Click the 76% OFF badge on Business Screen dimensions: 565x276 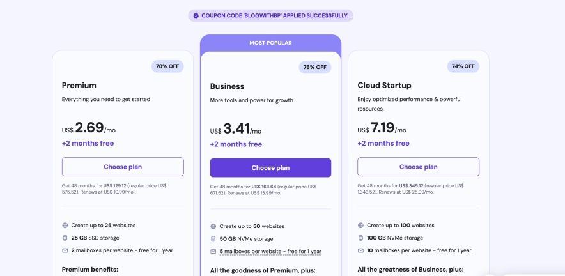click(x=315, y=67)
